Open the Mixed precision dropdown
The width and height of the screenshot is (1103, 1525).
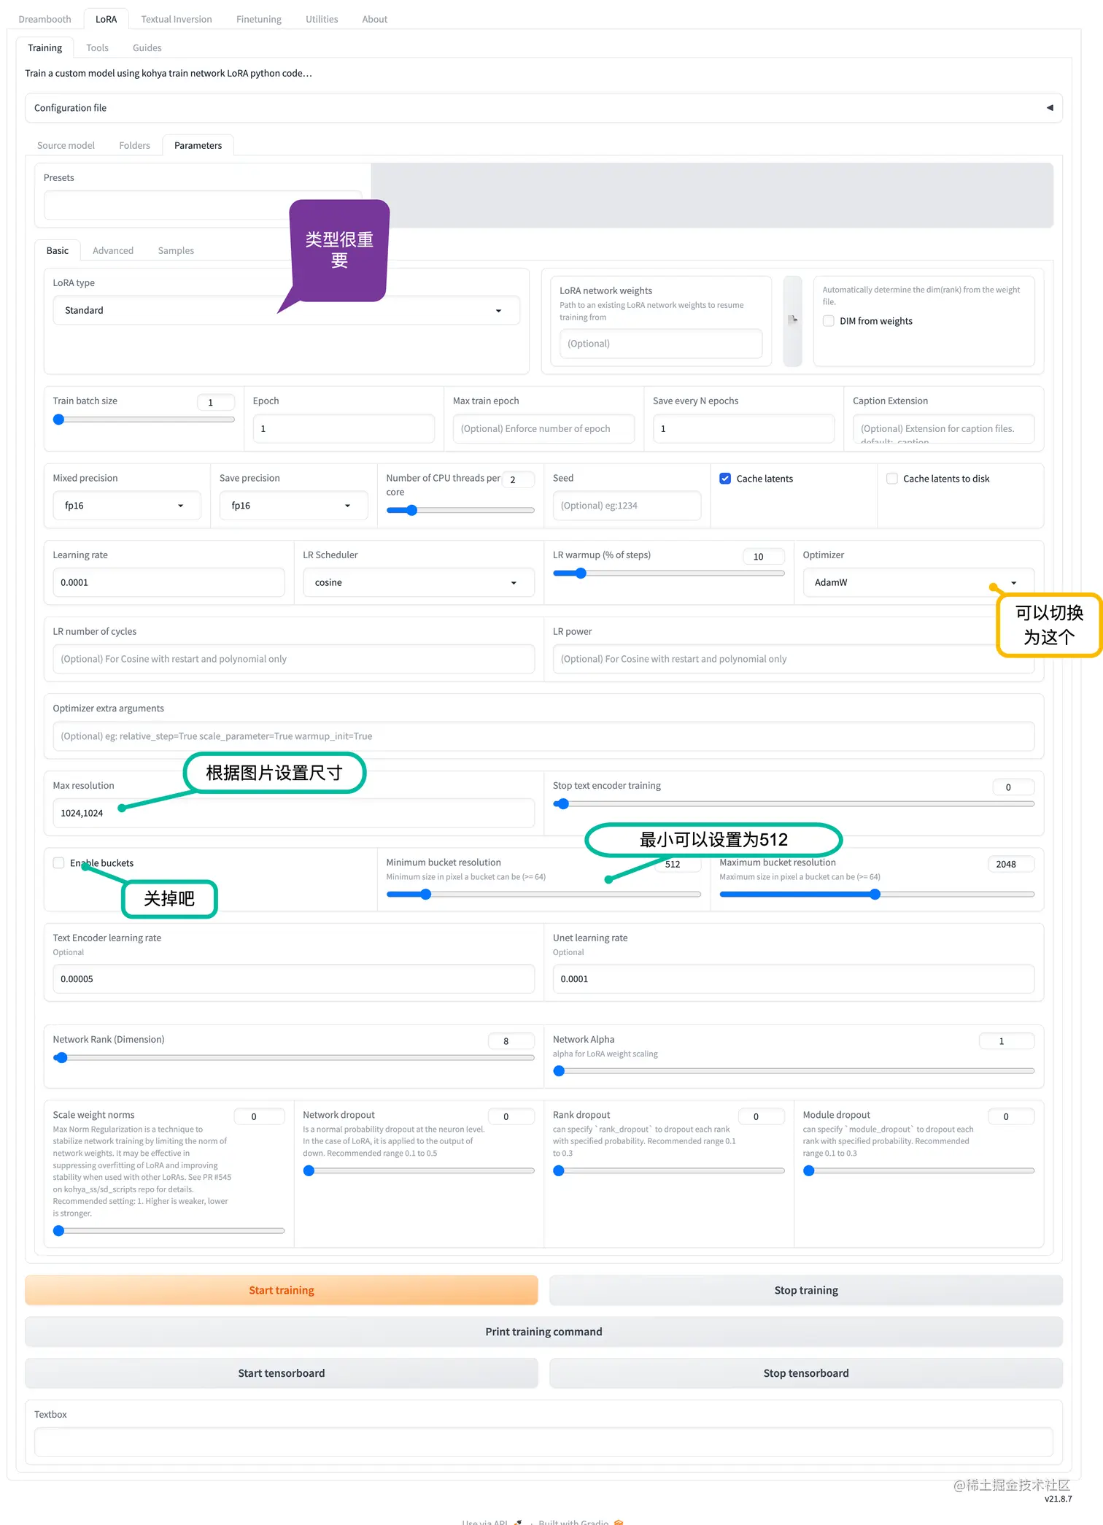click(x=125, y=506)
